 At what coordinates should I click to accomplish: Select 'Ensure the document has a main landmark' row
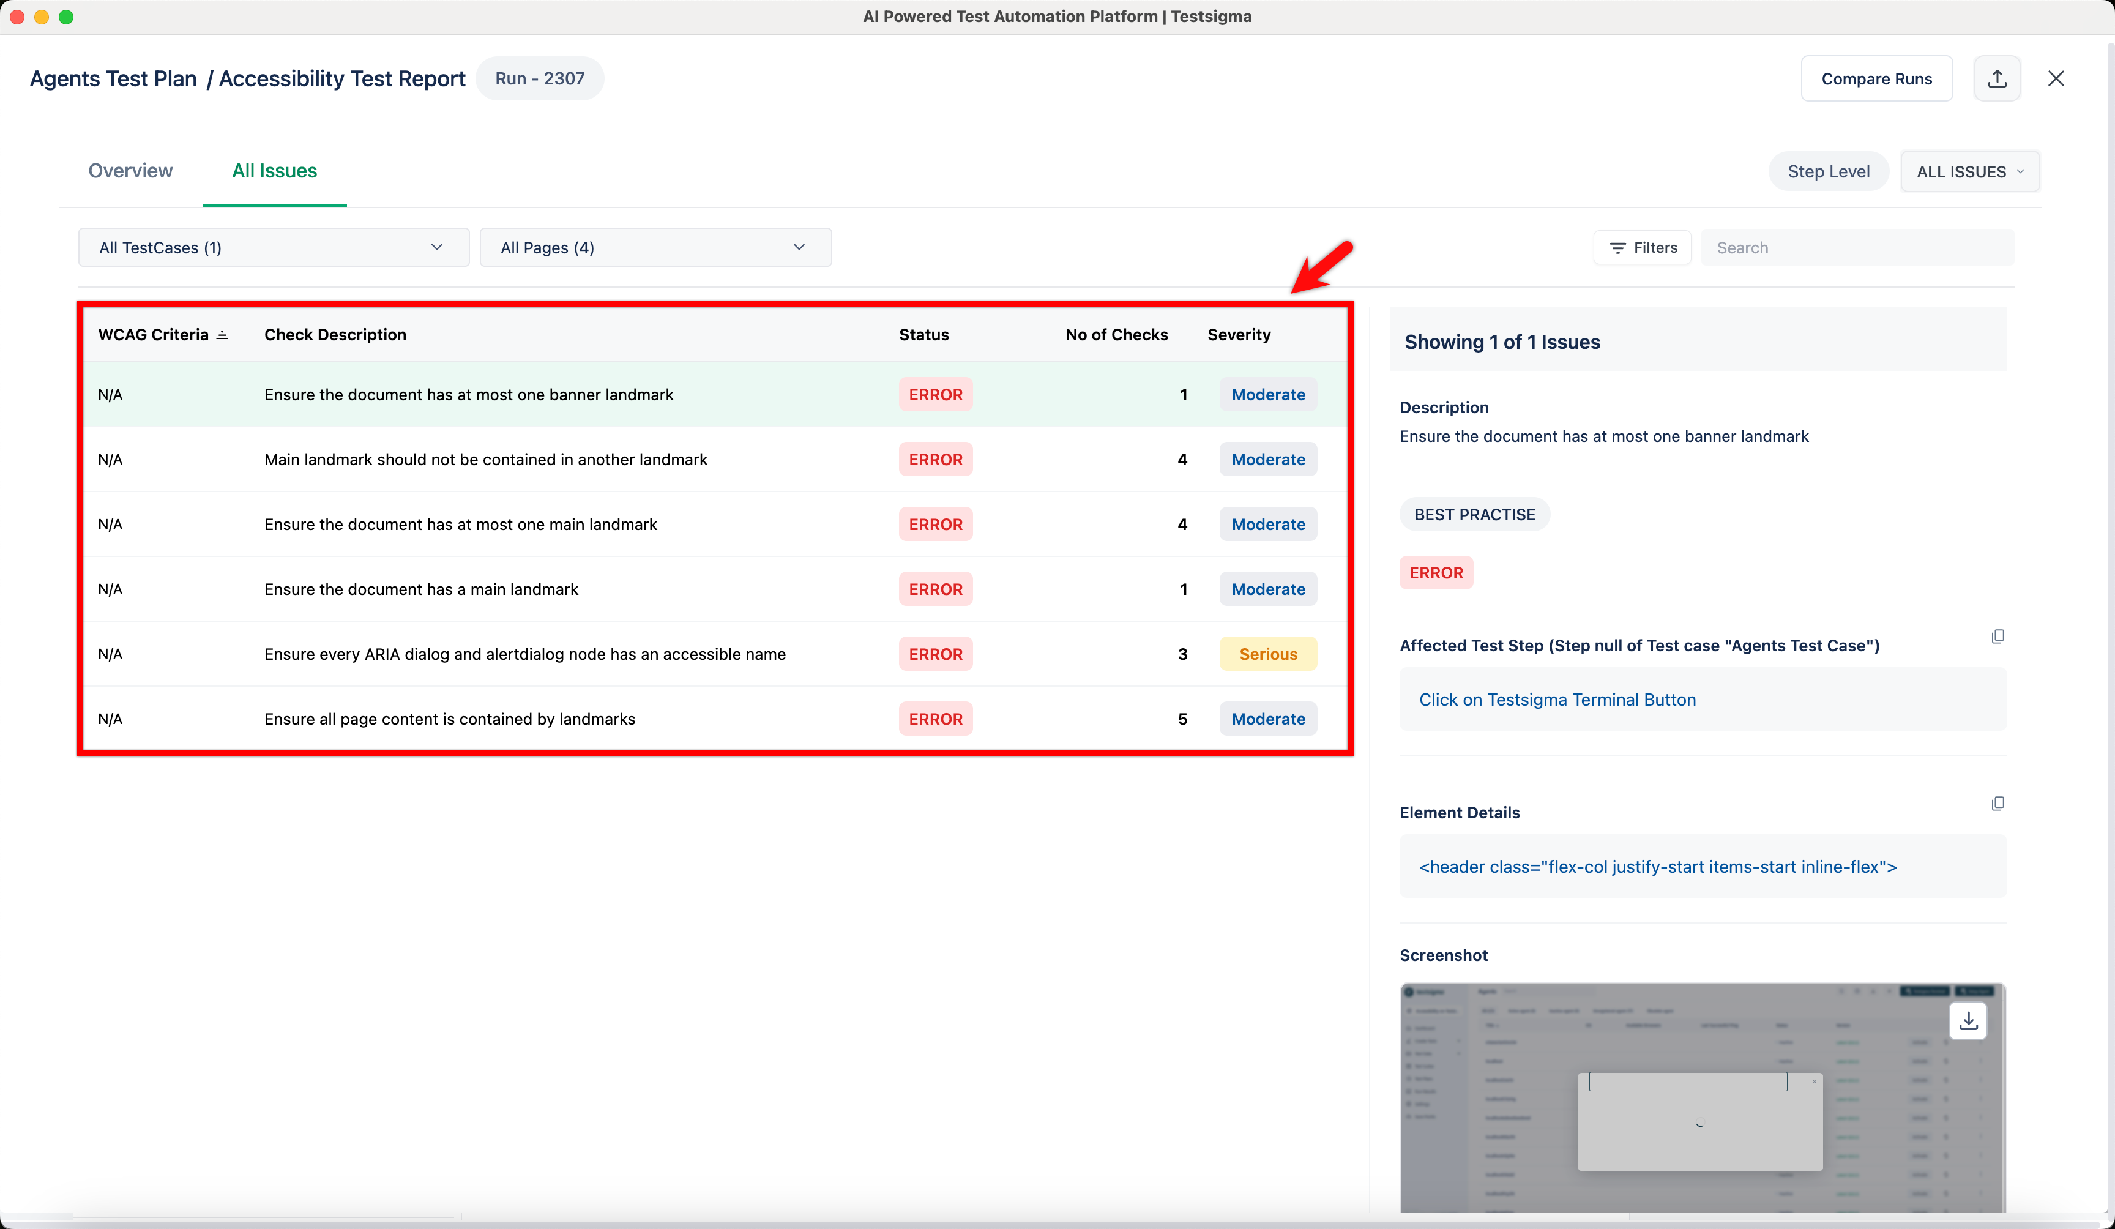(x=421, y=589)
